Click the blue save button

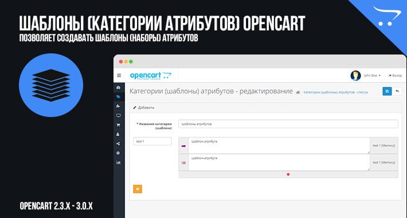(387, 91)
